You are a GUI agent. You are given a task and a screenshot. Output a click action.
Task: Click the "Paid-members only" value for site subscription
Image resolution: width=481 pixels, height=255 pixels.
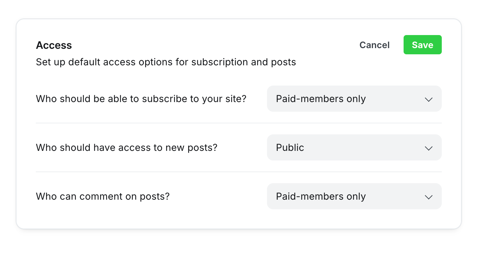(x=321, y=99)
